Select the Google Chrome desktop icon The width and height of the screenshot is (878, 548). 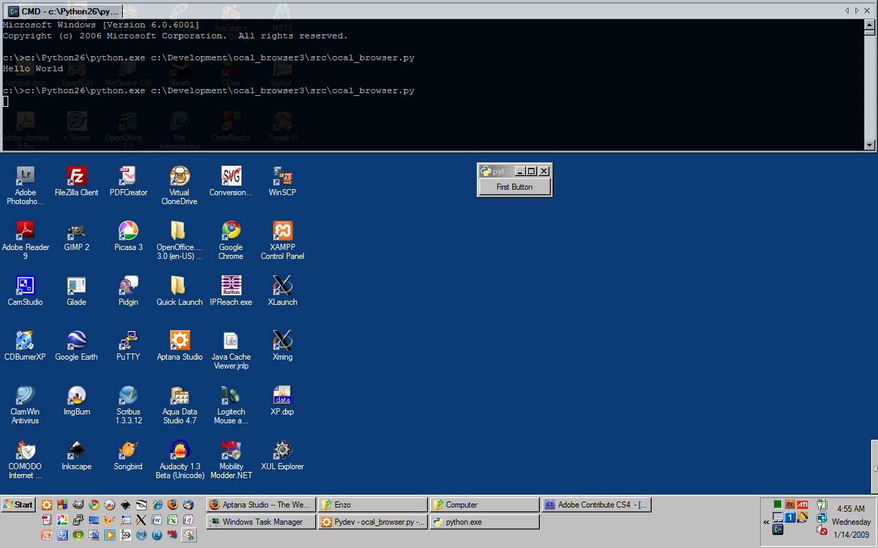[x=231, y=240]
